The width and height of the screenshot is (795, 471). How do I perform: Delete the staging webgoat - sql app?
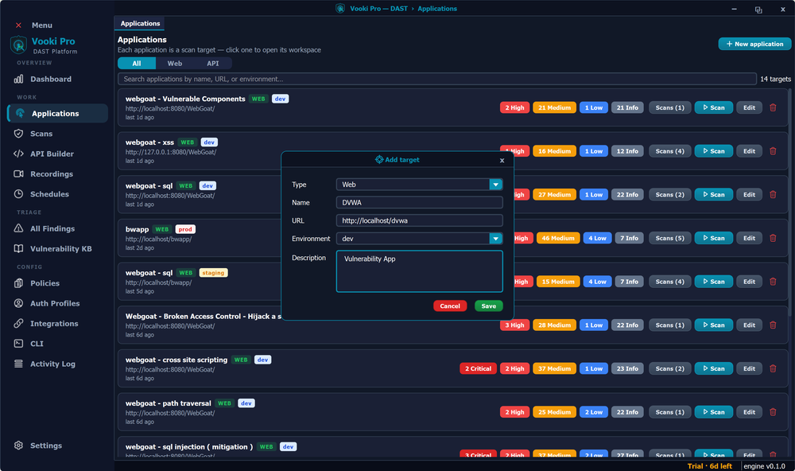point(773,282)
